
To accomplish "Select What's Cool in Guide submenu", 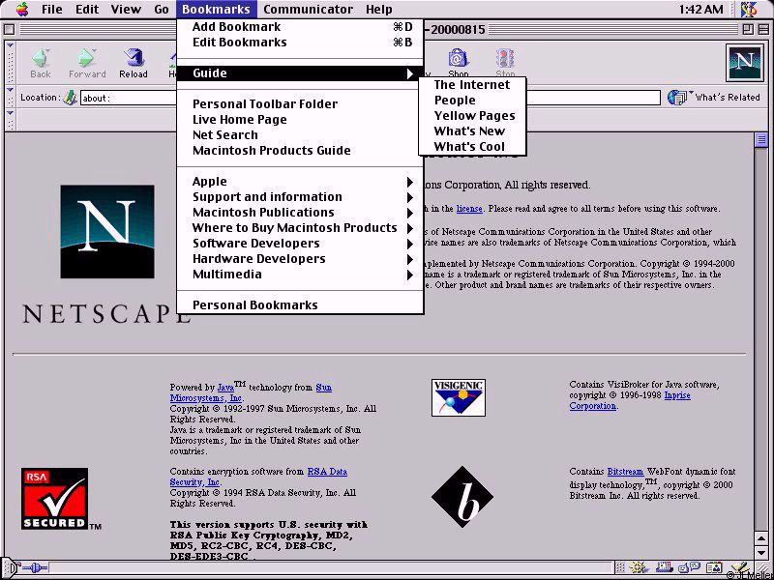I will (x=472, y=147).
